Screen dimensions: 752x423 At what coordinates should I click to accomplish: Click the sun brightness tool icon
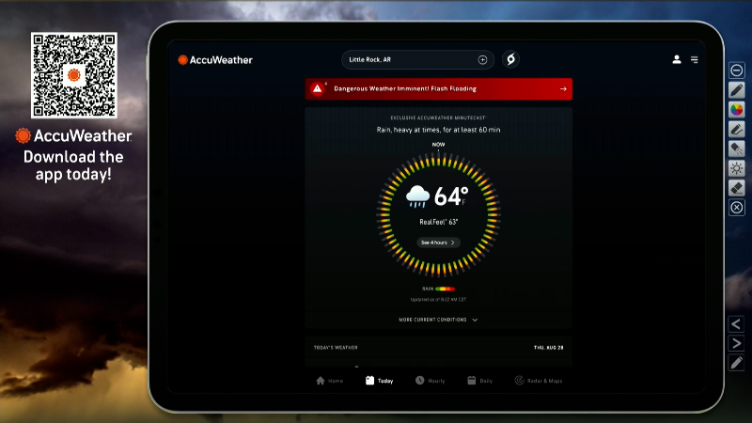pos(737,168)
